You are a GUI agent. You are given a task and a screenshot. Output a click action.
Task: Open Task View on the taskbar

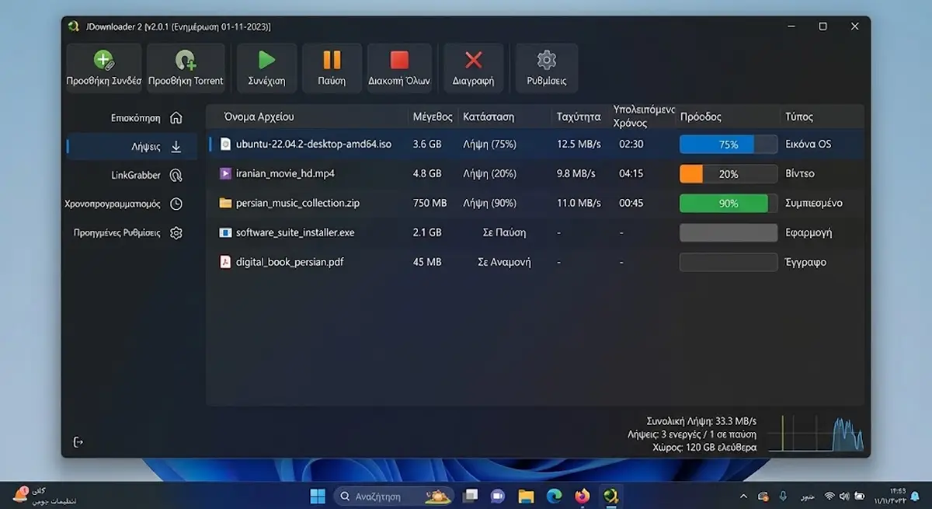click(471, 496)
